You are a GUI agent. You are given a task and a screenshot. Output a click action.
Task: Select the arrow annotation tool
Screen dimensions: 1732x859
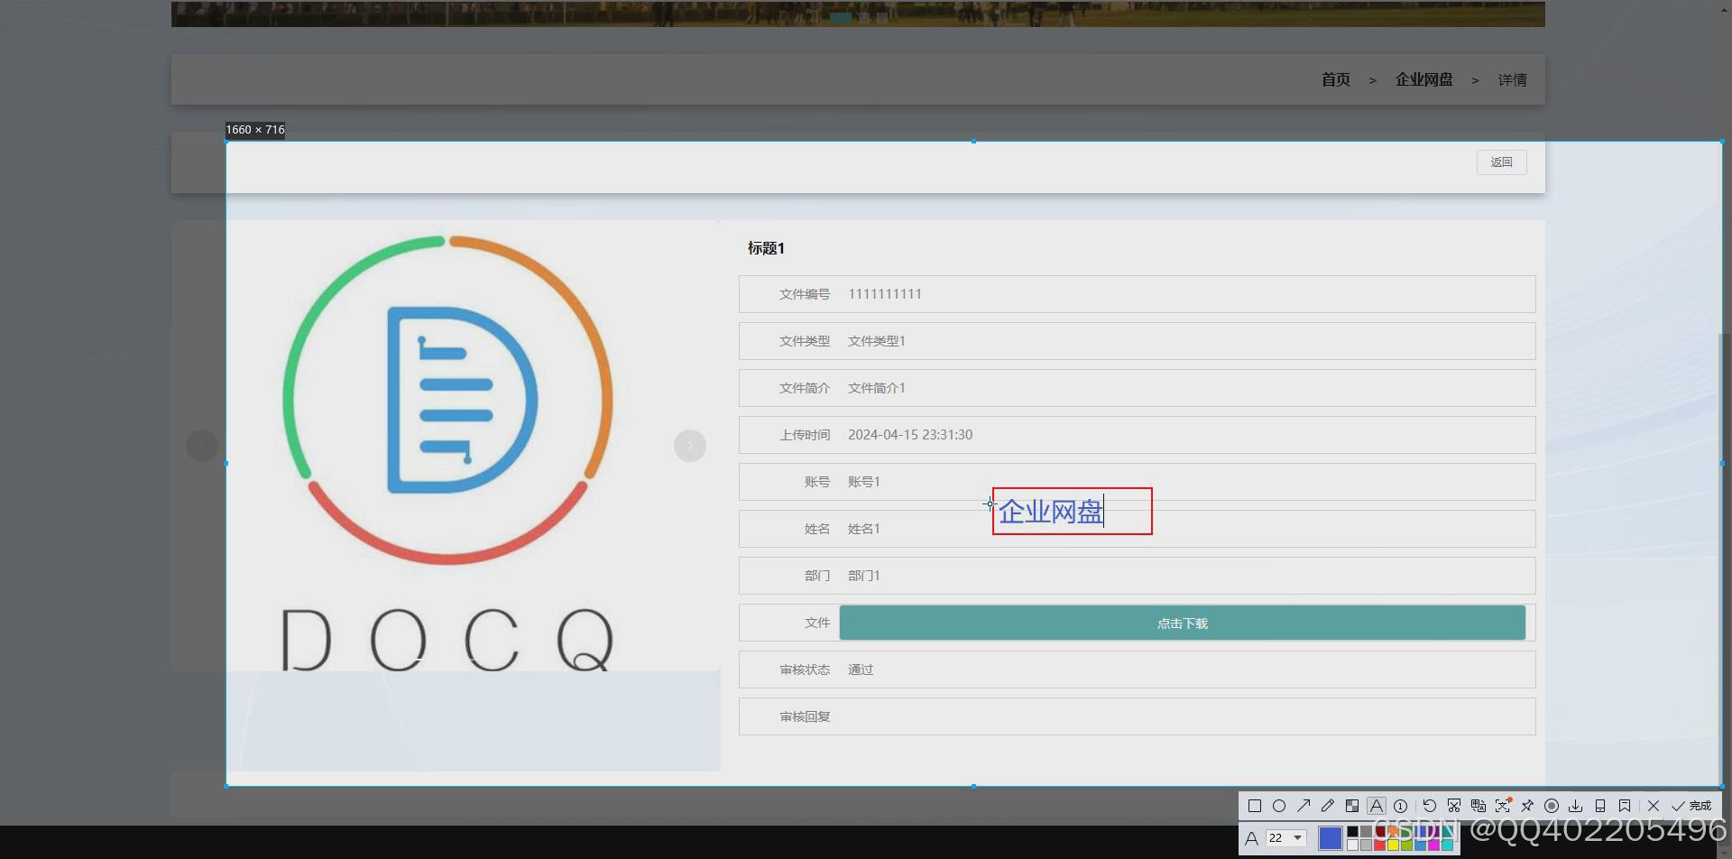(1304, 806)
